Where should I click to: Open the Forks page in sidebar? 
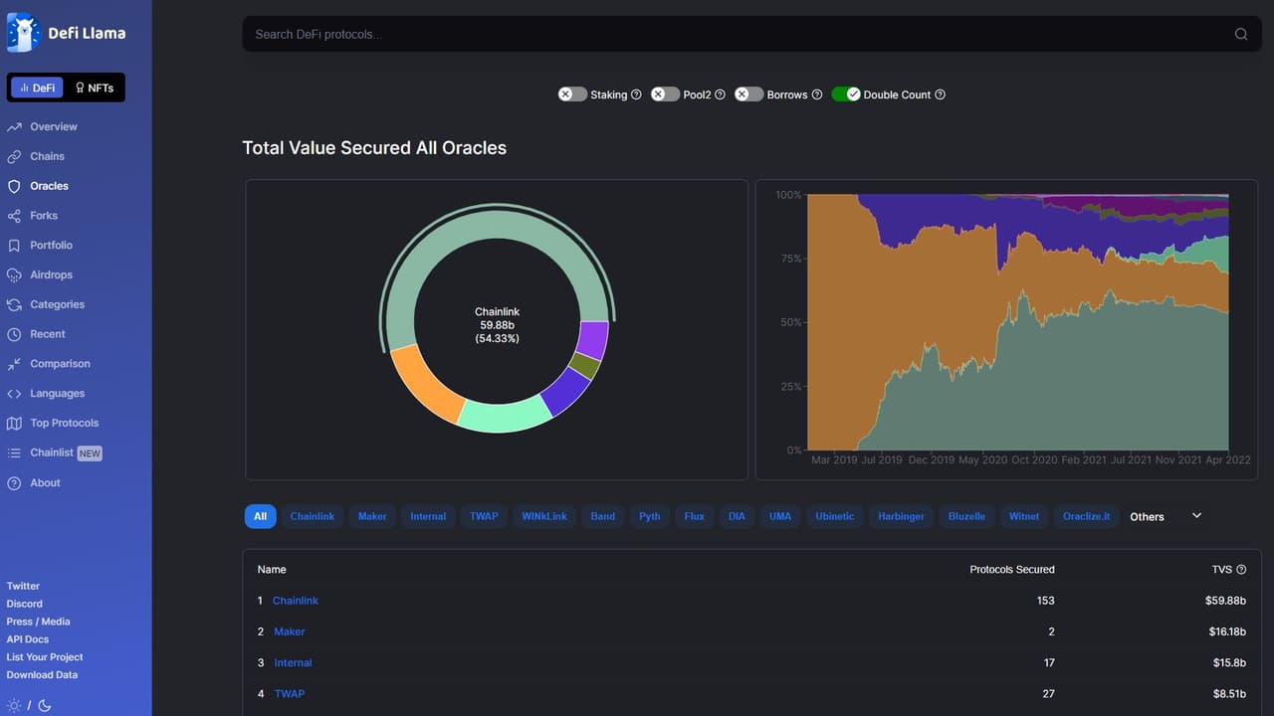pyautogui.click(x=44, y=216)
